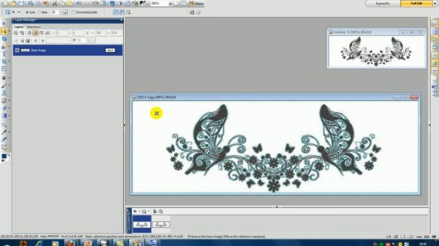Select the Crop tool in toolbox
The height and width of the screenshot is (246, 439).
(x=4, y=61)
